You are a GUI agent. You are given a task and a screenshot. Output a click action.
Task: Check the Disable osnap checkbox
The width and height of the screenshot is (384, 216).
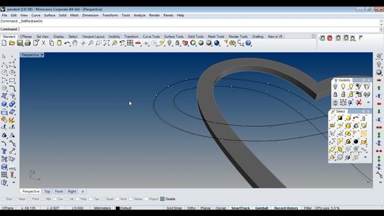(163, 199)
